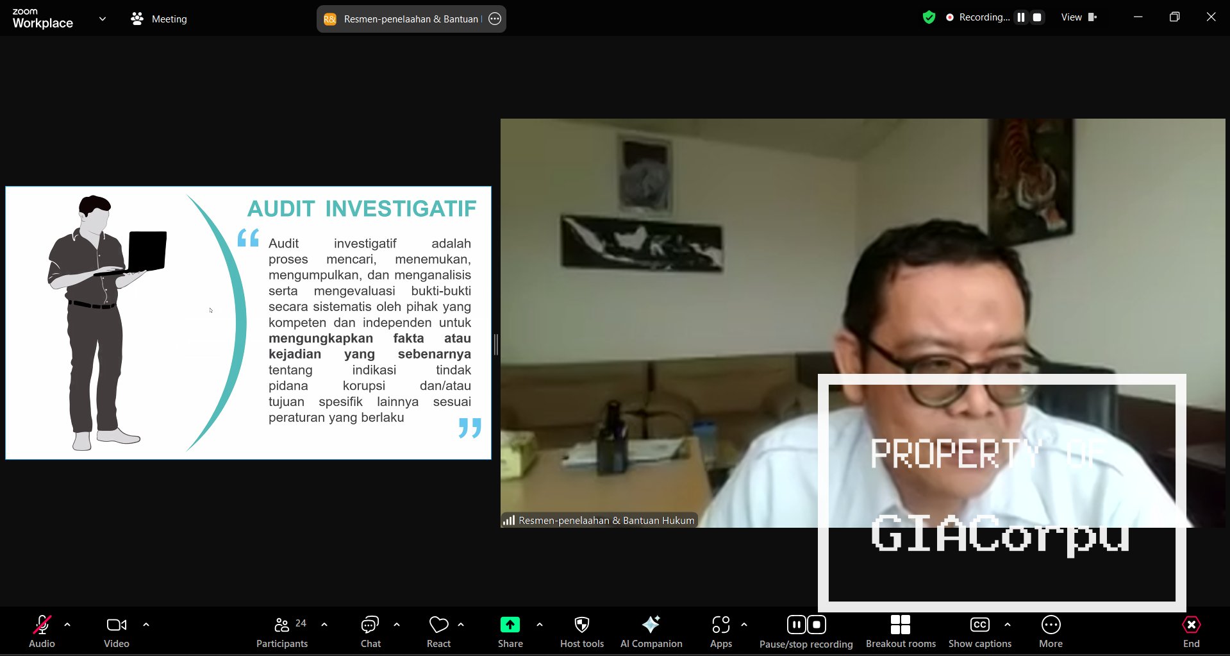
Task: Unmute the microphone Audio button
Action: [x=42, y=632]
